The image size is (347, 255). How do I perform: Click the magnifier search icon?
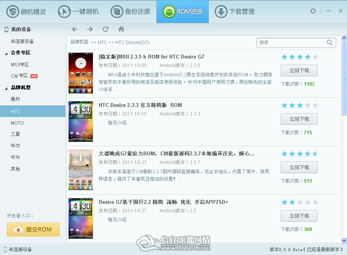click(330, 43)
